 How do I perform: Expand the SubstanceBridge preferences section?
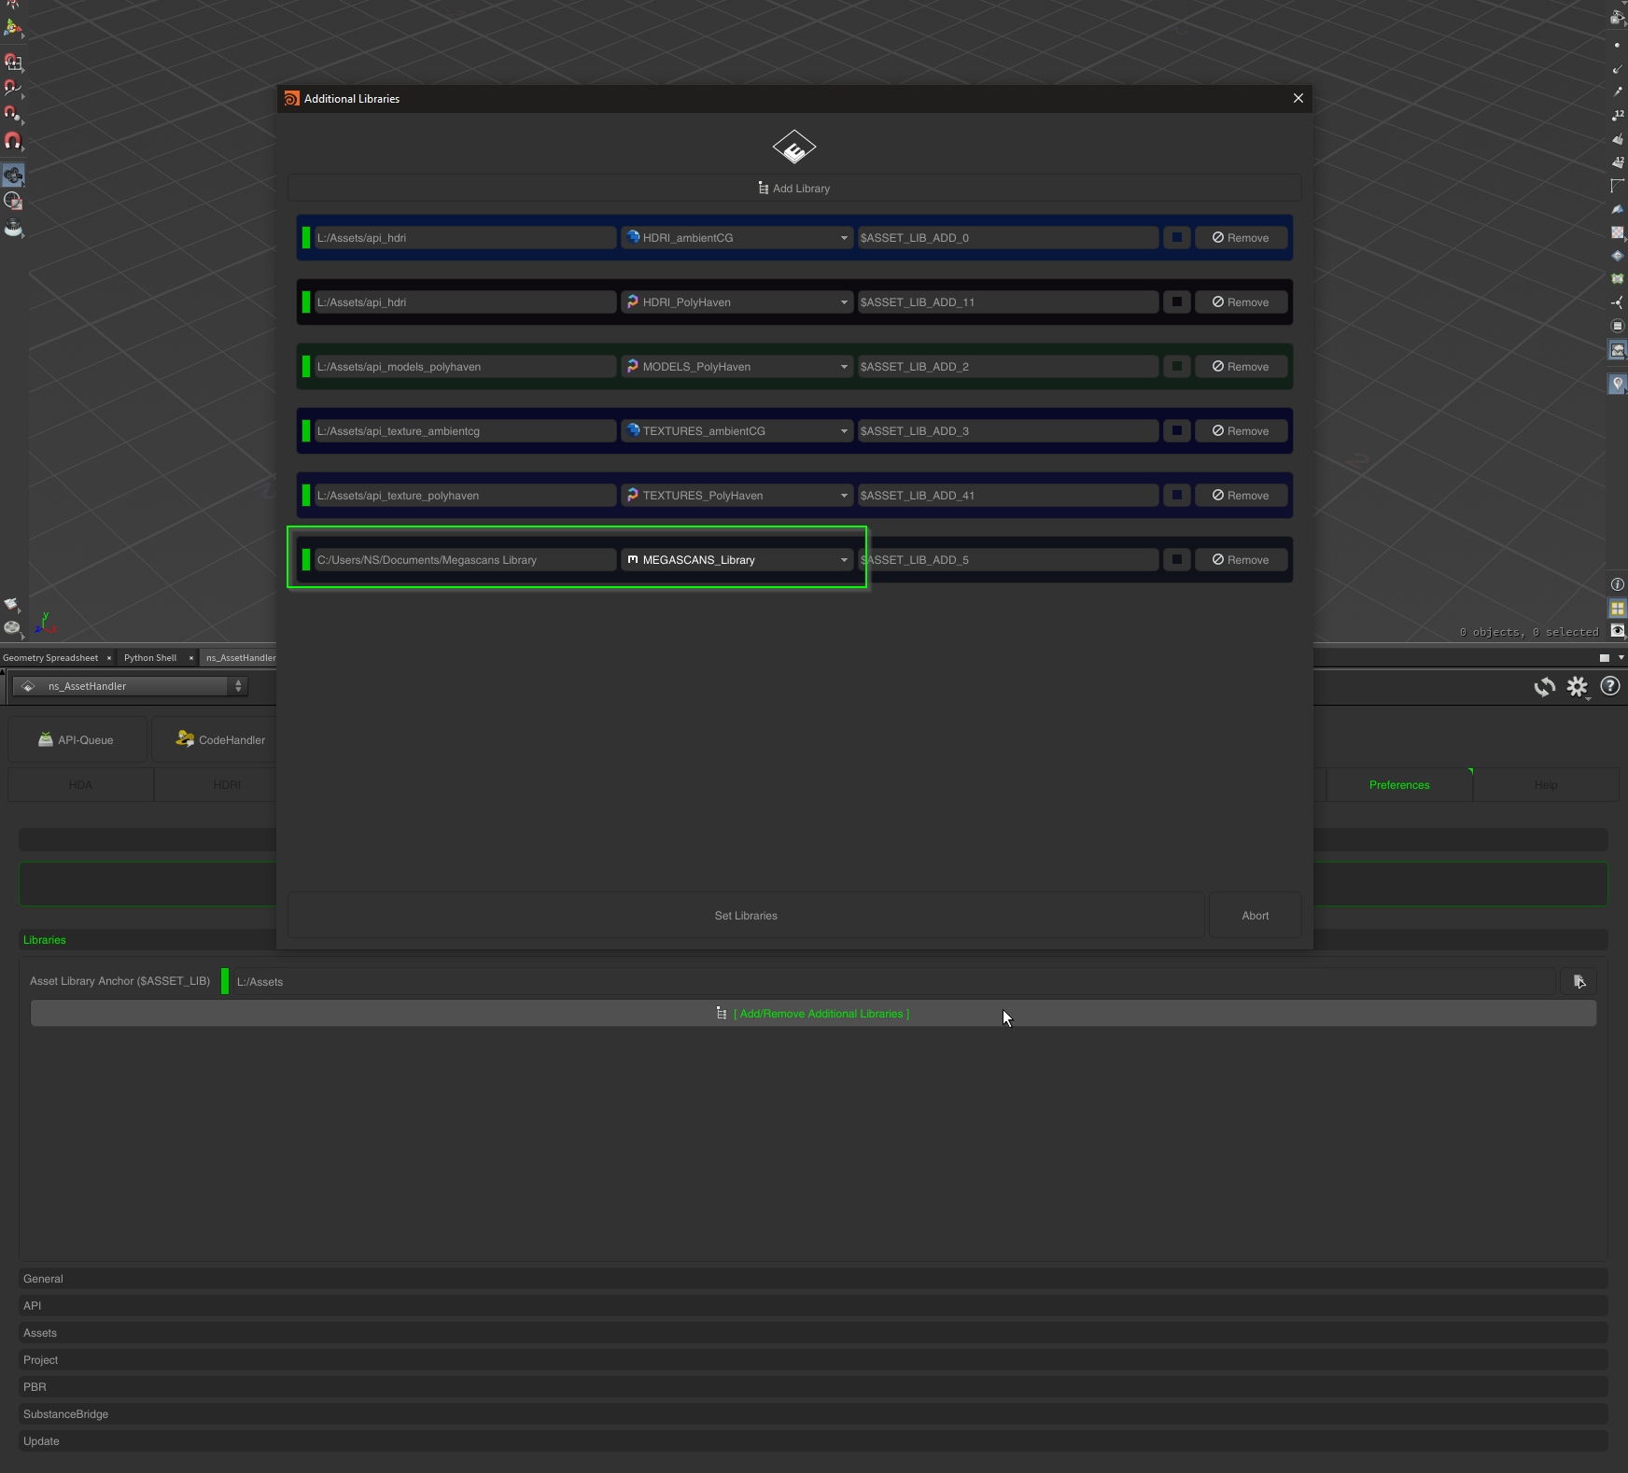65,1414
